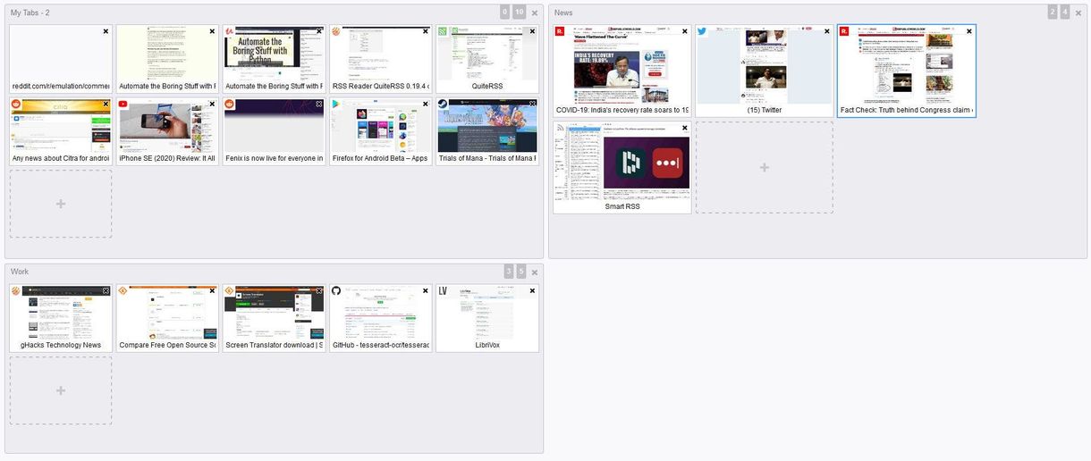The image size is (1091, 461).
Task: Close the COVID-19 India's recovery rate tab
Action: 684,31
